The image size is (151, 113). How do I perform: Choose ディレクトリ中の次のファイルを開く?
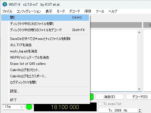point(45,24)
